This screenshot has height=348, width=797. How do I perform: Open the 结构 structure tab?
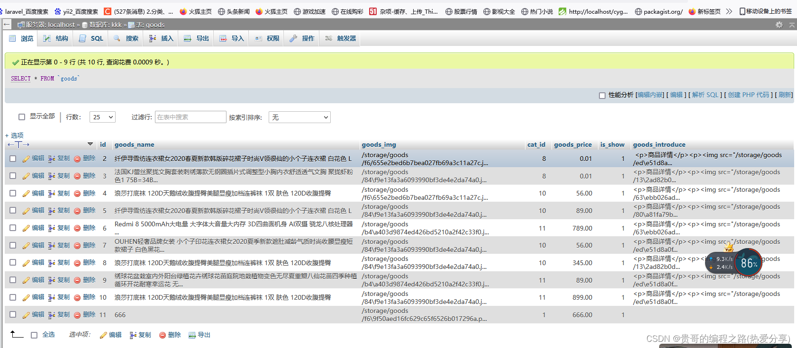[55, 38]
